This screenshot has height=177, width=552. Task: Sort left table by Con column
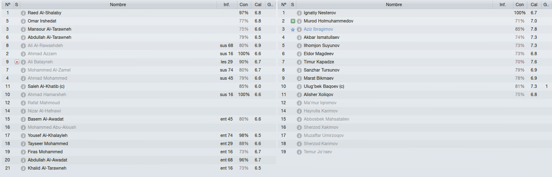tap(244, 5)
